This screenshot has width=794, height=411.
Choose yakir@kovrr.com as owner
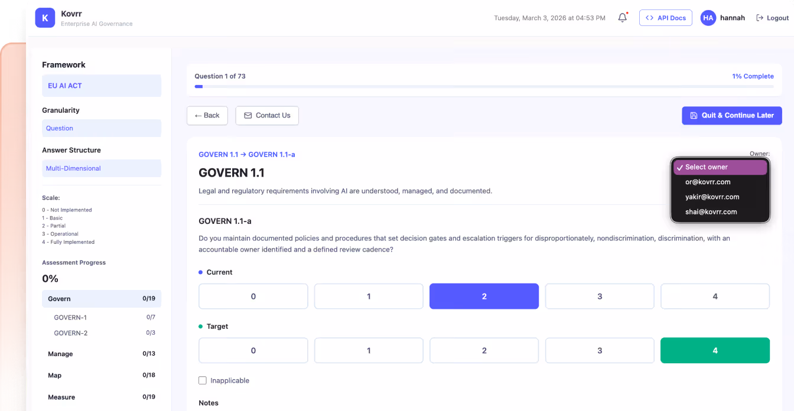720,197
